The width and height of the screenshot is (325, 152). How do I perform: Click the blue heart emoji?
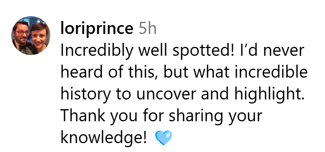tap(164, 137)
